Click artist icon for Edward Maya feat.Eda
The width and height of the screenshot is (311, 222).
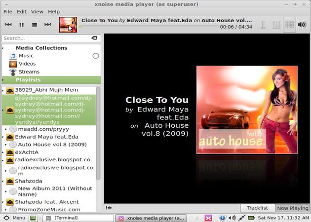(10, 137)
